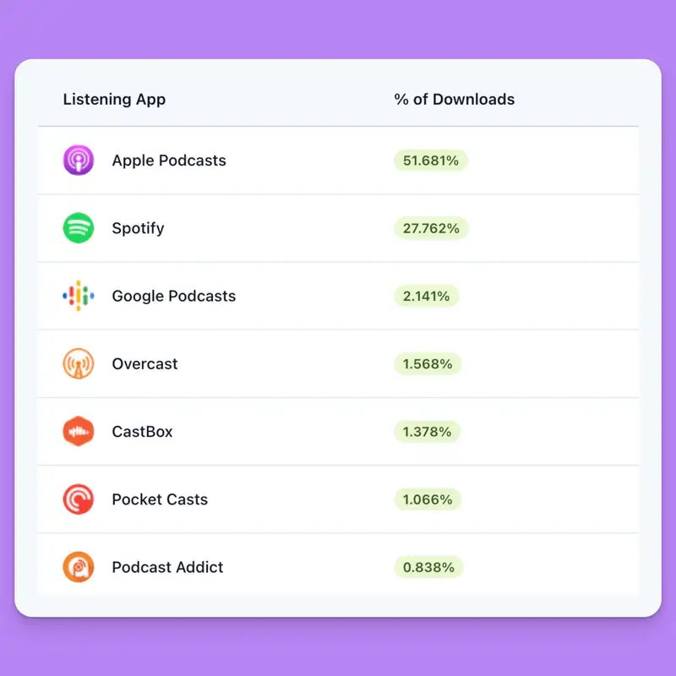Viewport: 676px width, 676px height.
Task: Click the green Spotify logo icon
Action: pyautogui.click(x=79, y=228)
